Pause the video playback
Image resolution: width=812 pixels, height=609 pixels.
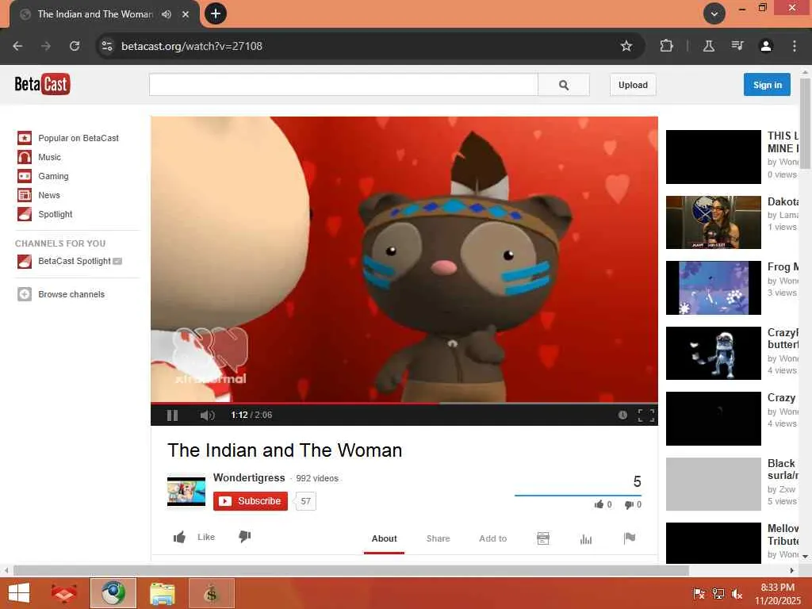pos(172,416)
